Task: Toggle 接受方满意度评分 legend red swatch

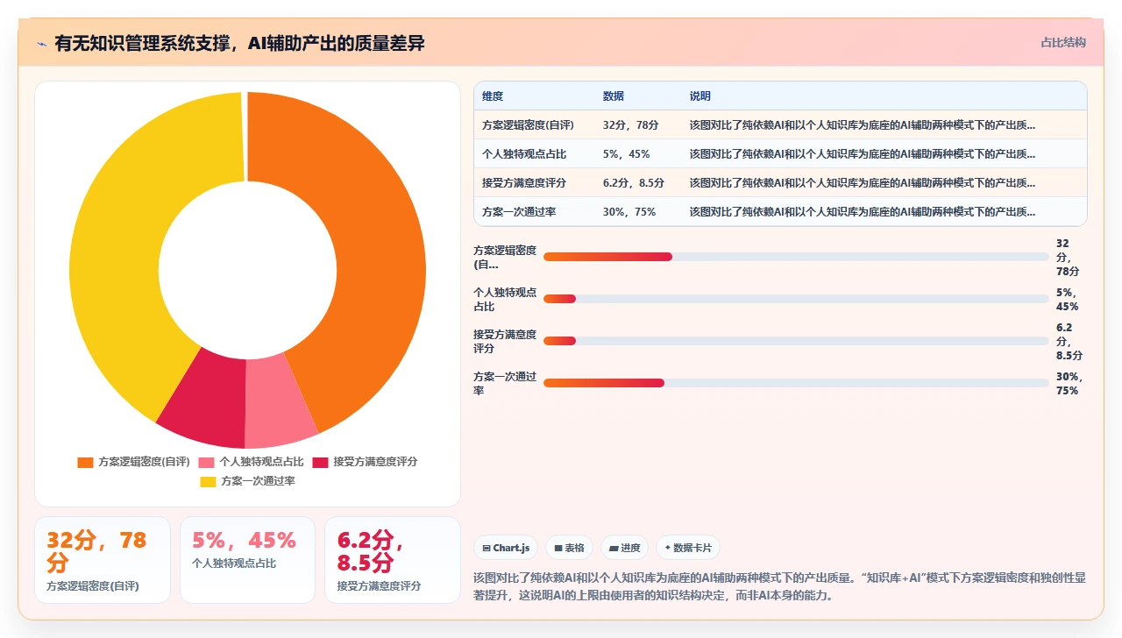Action: pyautogui.click(x=320, y=462)
